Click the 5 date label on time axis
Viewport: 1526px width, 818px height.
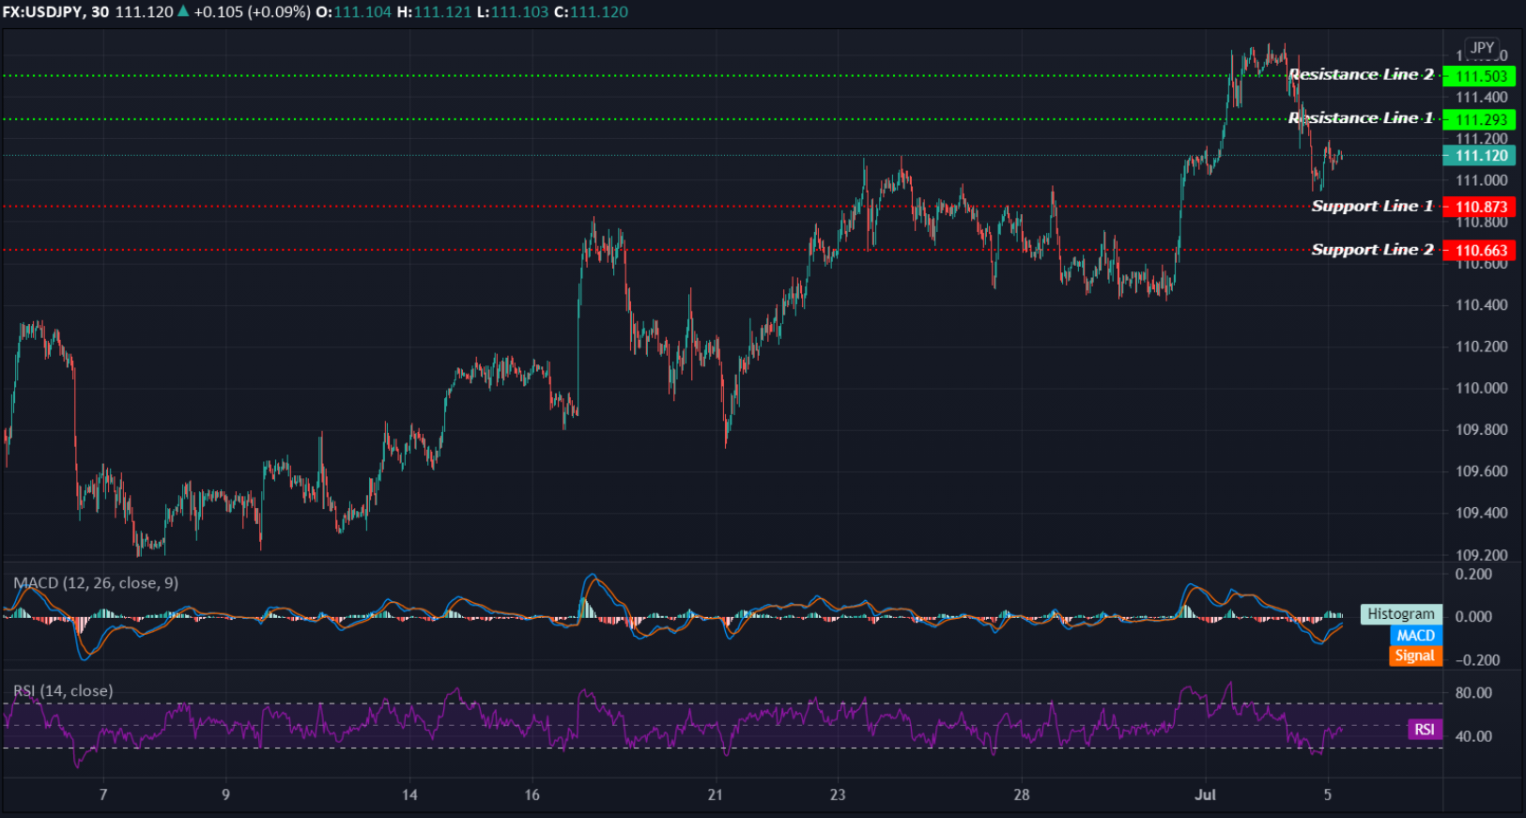[1328, 795]
